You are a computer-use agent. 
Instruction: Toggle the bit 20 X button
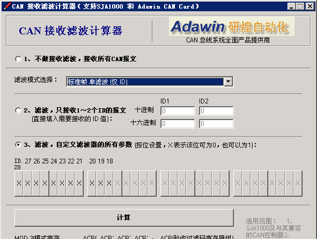(x=92, y=183)
